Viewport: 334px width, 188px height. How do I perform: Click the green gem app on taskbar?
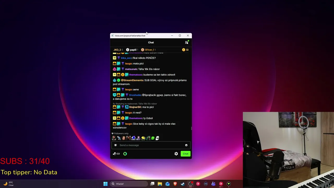click(x=229, y=184)
